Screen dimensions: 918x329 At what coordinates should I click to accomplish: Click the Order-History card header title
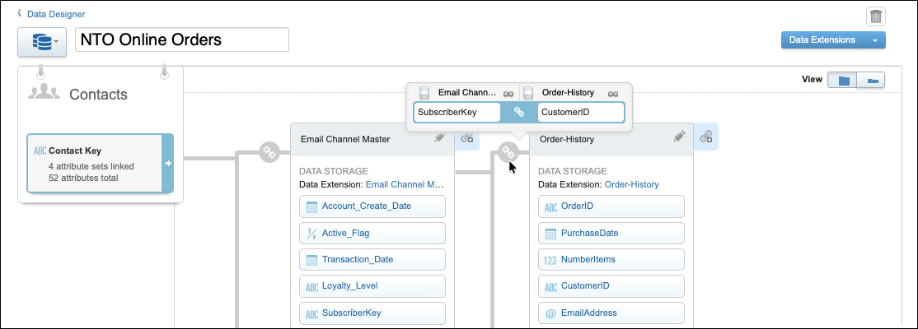(x=567, y=139)
